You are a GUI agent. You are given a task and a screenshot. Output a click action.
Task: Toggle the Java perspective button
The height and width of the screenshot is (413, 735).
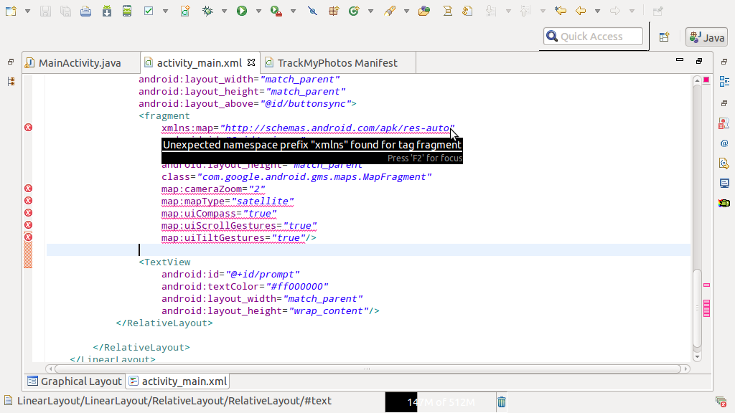[707, 37]
